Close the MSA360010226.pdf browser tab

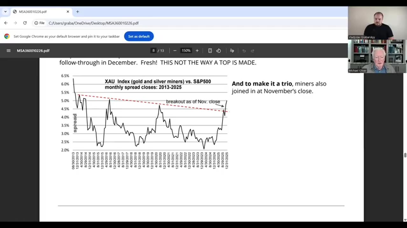coord(68,12)
